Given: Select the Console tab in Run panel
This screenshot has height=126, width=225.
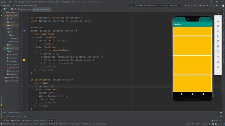Looking at the screenshot, I should [x=12, y=117].
